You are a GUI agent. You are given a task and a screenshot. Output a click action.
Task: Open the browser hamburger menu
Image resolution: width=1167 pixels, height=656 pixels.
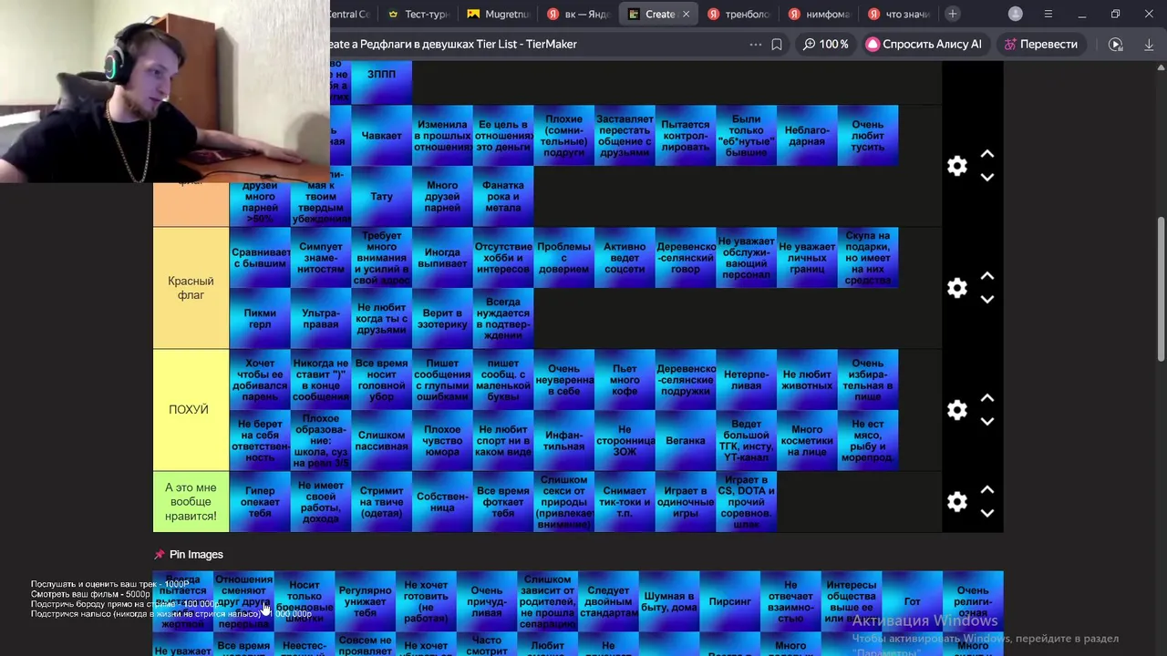pyautogui.click(x=1048, y=14)
